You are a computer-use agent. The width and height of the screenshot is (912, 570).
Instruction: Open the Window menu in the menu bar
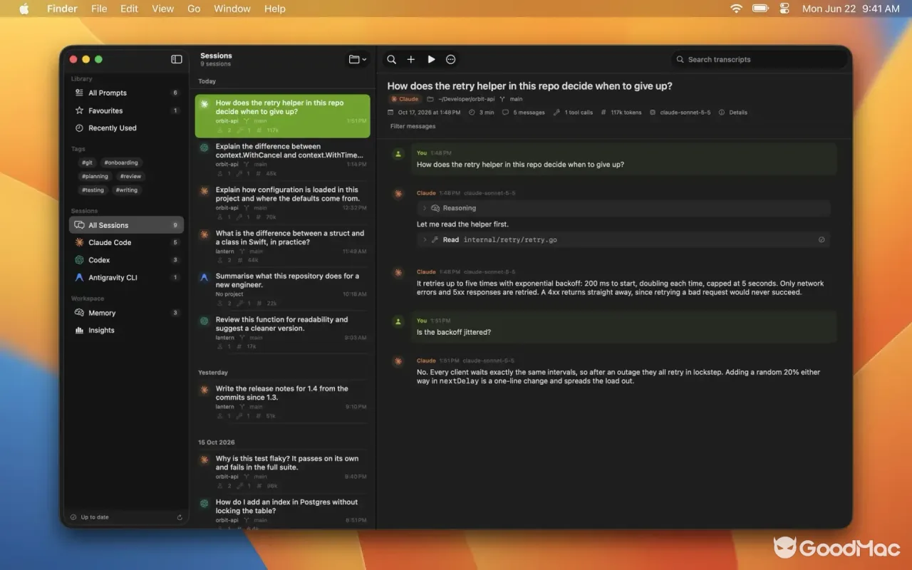pyautogui.click(x=232, y=9)
